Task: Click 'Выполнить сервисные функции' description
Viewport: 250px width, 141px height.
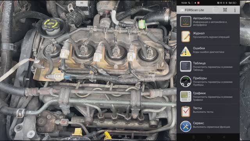Action: point(211,127)
